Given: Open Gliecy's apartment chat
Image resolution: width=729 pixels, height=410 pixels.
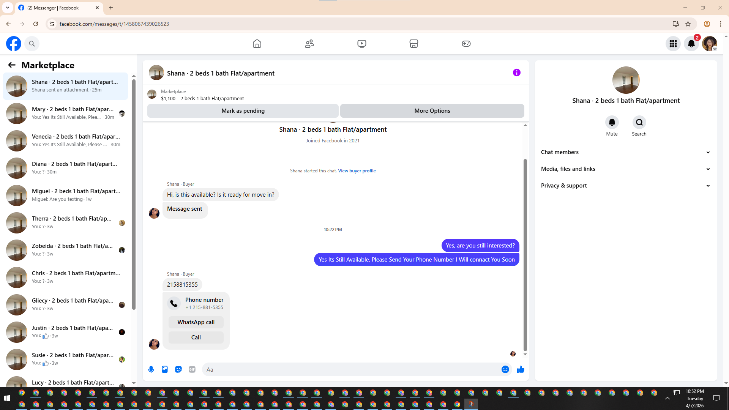Looking at the screenshot, I should (66, 305).
